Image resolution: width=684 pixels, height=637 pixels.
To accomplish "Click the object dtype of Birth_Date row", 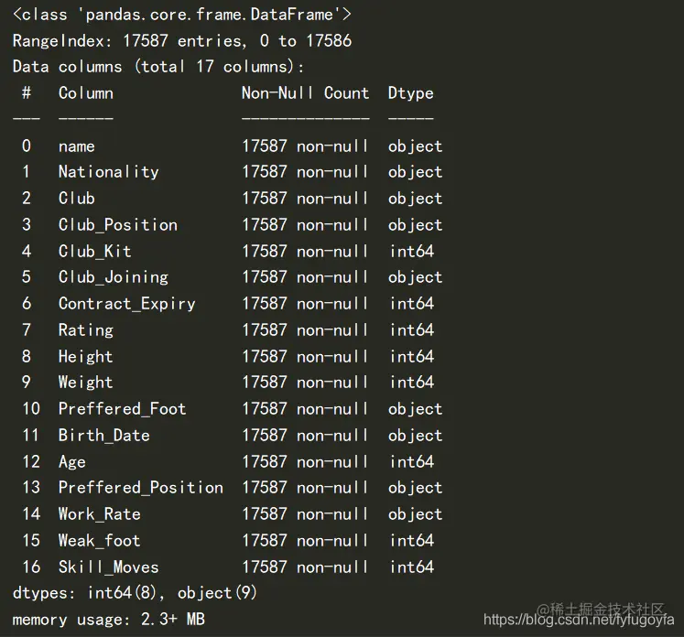I will pyautogui.click(x=416, y=435).
